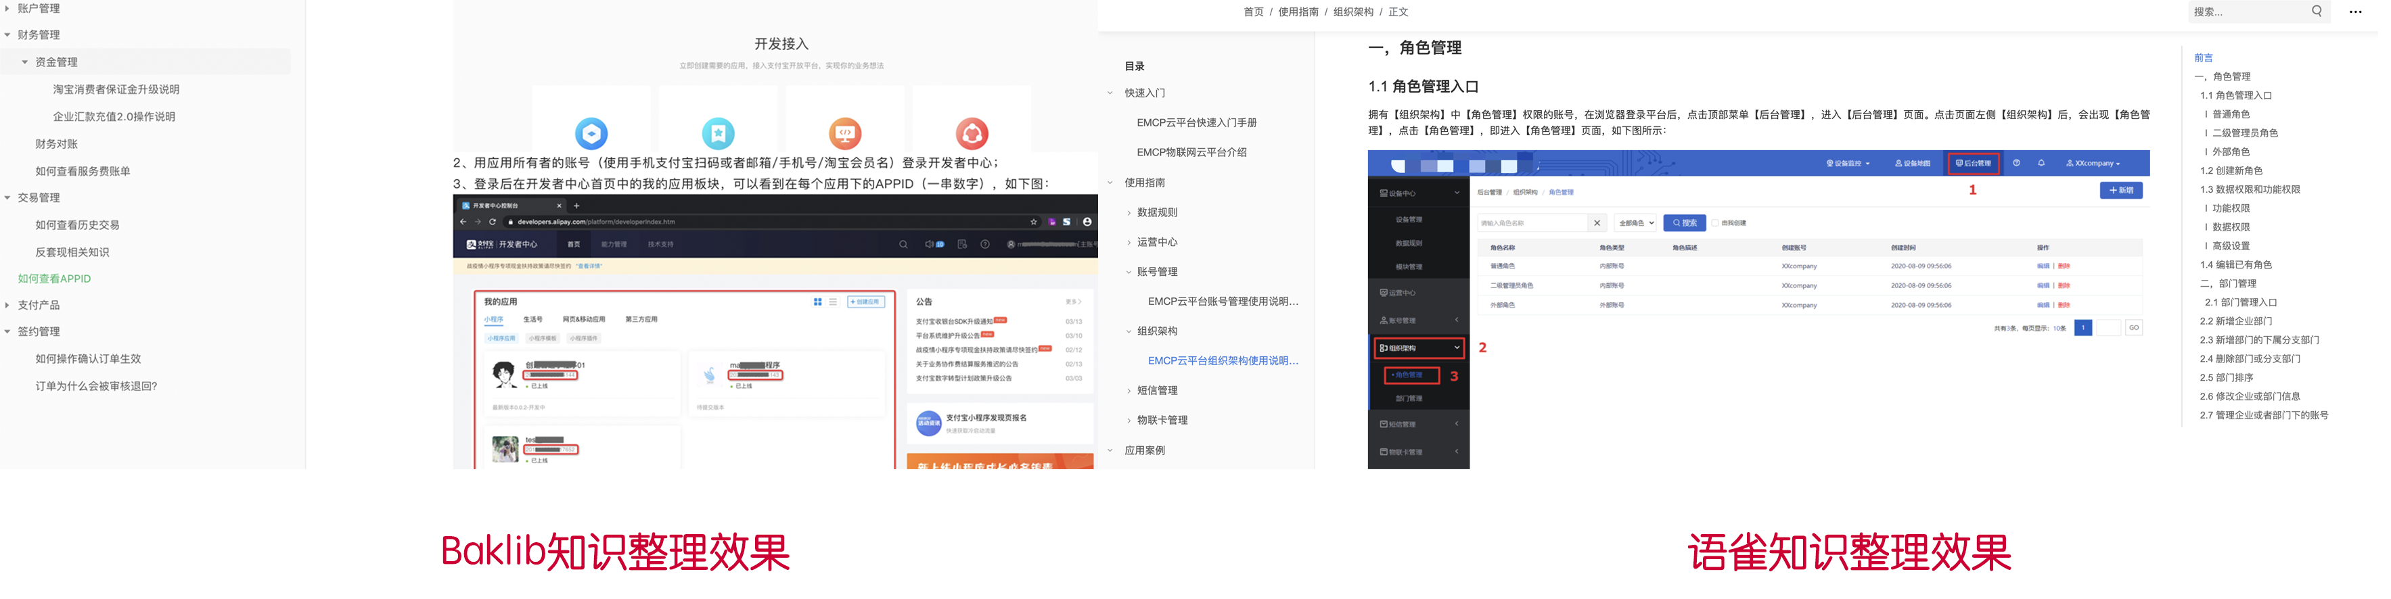Jump to 2.5 部门排序 in the outline
This screenshot has height=599, width=2391.
2226,379
